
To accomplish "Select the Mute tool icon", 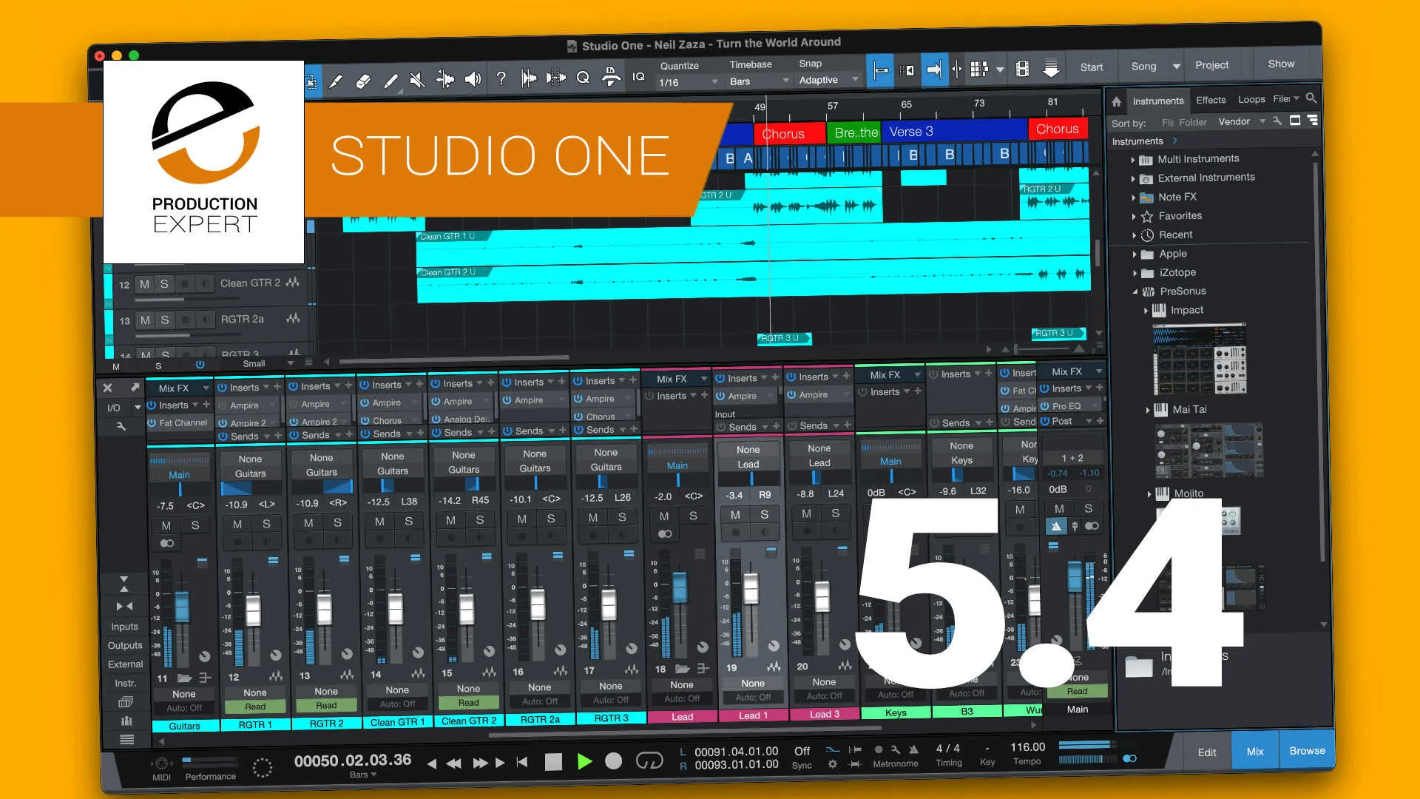I will coord(417,80).
